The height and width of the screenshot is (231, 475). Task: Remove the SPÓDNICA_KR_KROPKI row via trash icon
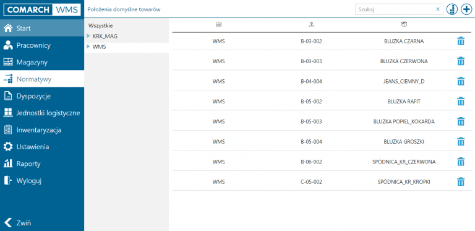(x=460, y=182)
